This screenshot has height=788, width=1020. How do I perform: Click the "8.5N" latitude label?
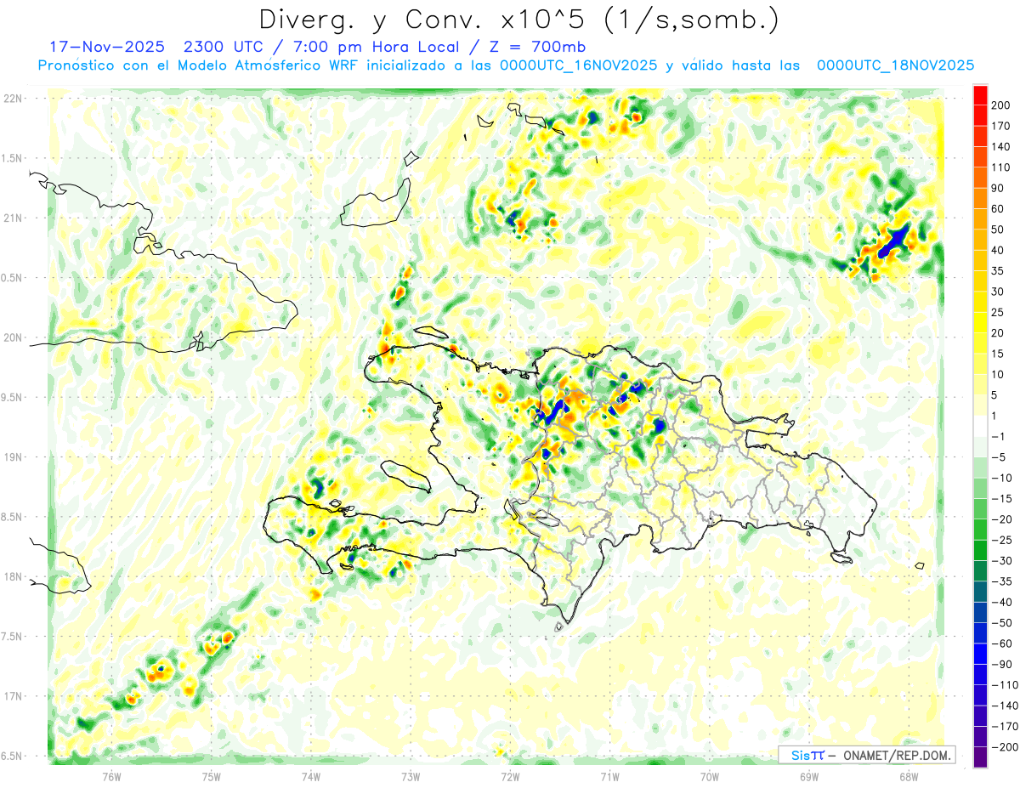coord(12,517)
